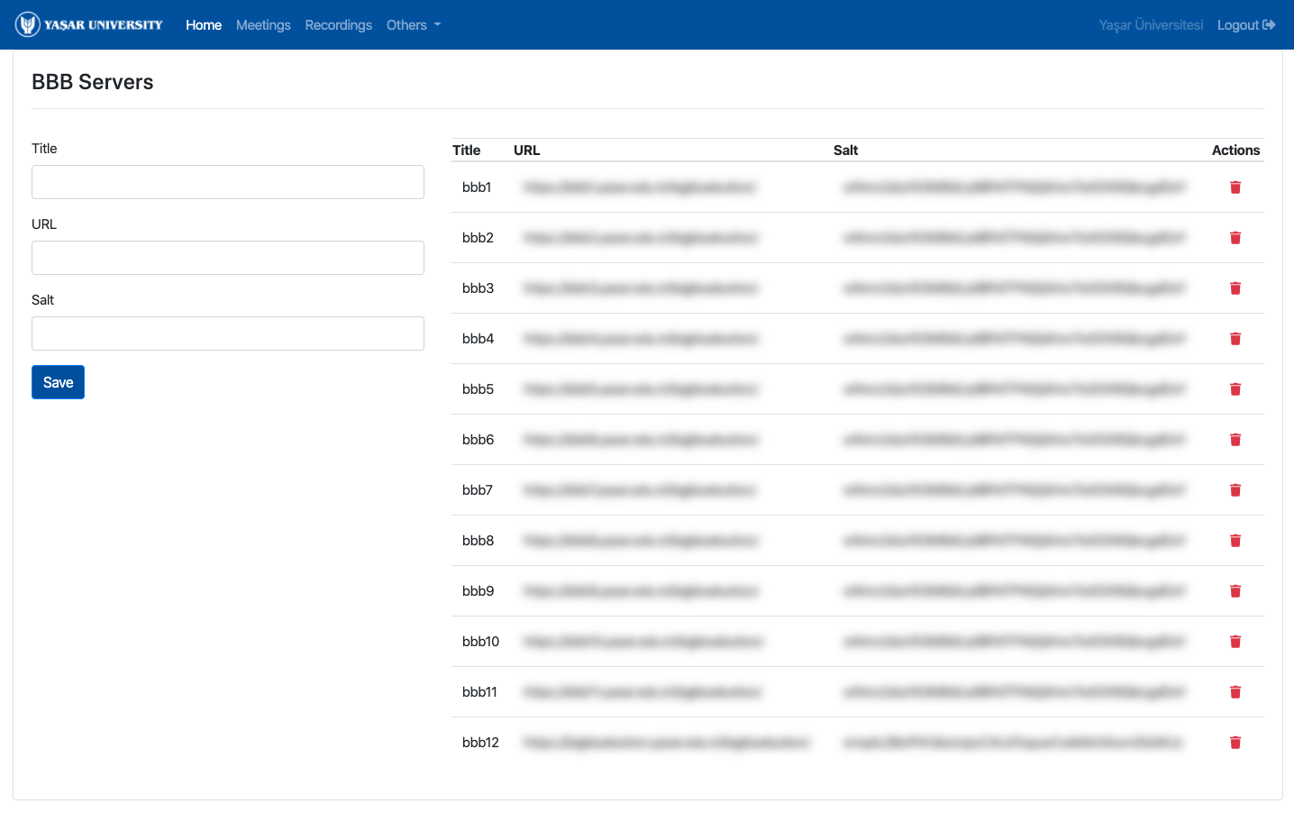Click inside the Title input field

pyautogui.click(x=227, y=182)
